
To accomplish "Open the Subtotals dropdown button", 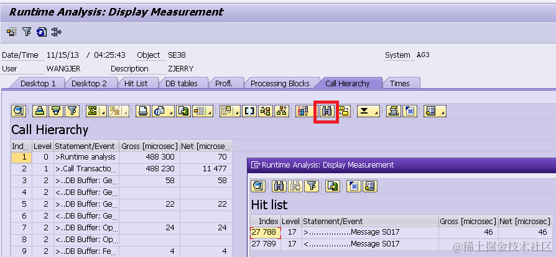I will click(118, 111).
